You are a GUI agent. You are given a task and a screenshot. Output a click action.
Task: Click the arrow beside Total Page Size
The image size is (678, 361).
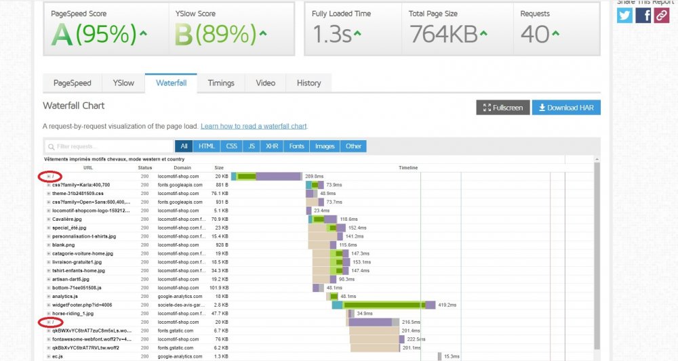(x=483, y=33)
